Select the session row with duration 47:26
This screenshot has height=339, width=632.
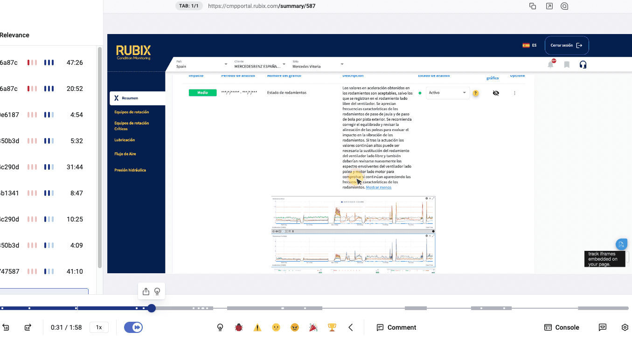48,62
